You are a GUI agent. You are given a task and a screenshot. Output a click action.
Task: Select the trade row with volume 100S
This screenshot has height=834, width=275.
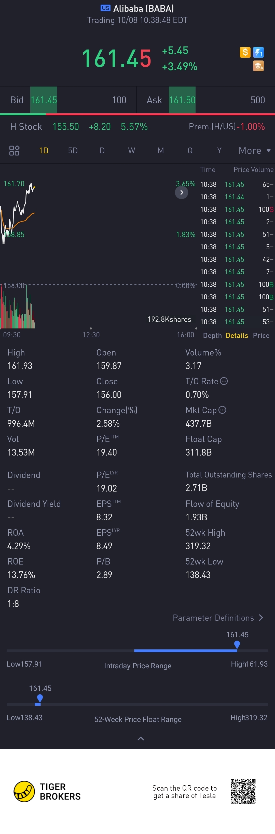pyautogui.click(x=237, y=210)
